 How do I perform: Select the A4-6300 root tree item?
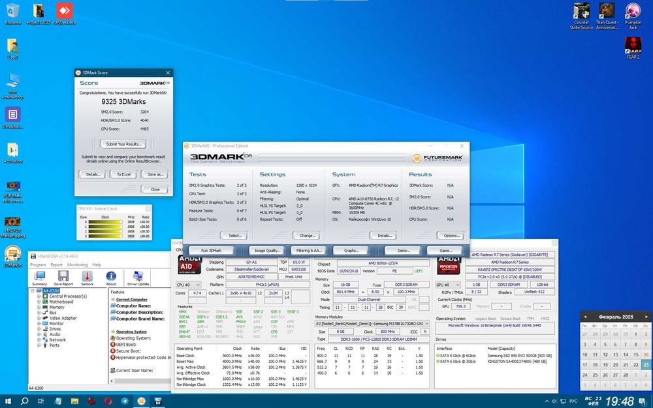click(x=51, y=290)
